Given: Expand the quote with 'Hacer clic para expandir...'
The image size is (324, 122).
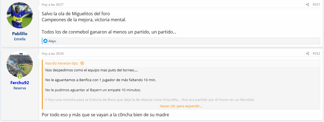Looking at the screenshot, I should pos(181,106).
